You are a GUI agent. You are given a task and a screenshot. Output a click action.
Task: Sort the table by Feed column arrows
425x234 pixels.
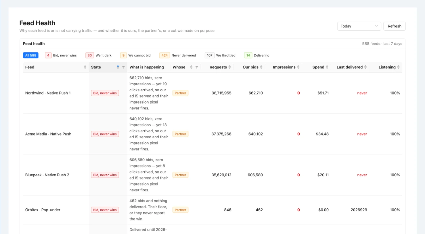85,67
